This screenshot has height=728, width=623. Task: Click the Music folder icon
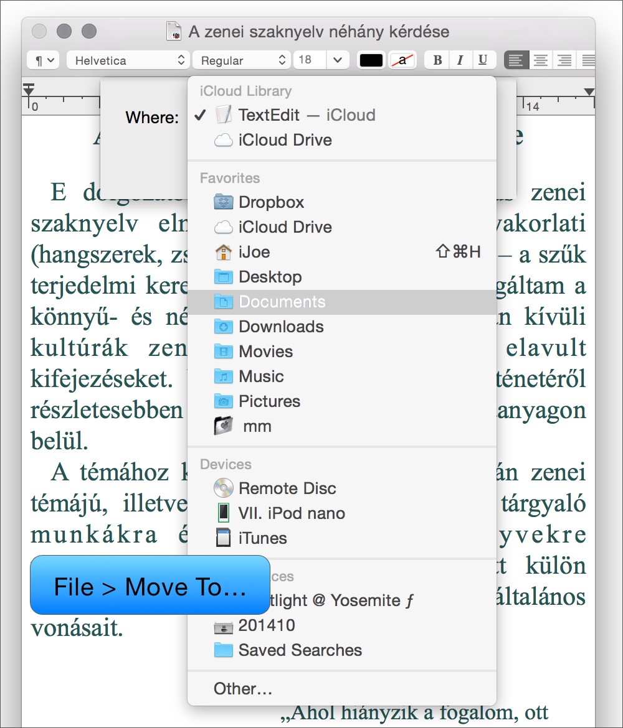[x=223, y=376]
